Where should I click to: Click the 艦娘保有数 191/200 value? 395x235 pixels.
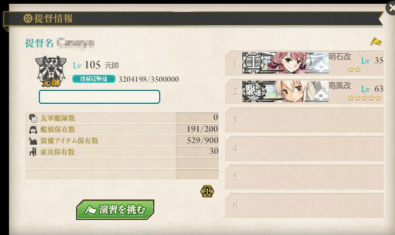pos(202,129)
